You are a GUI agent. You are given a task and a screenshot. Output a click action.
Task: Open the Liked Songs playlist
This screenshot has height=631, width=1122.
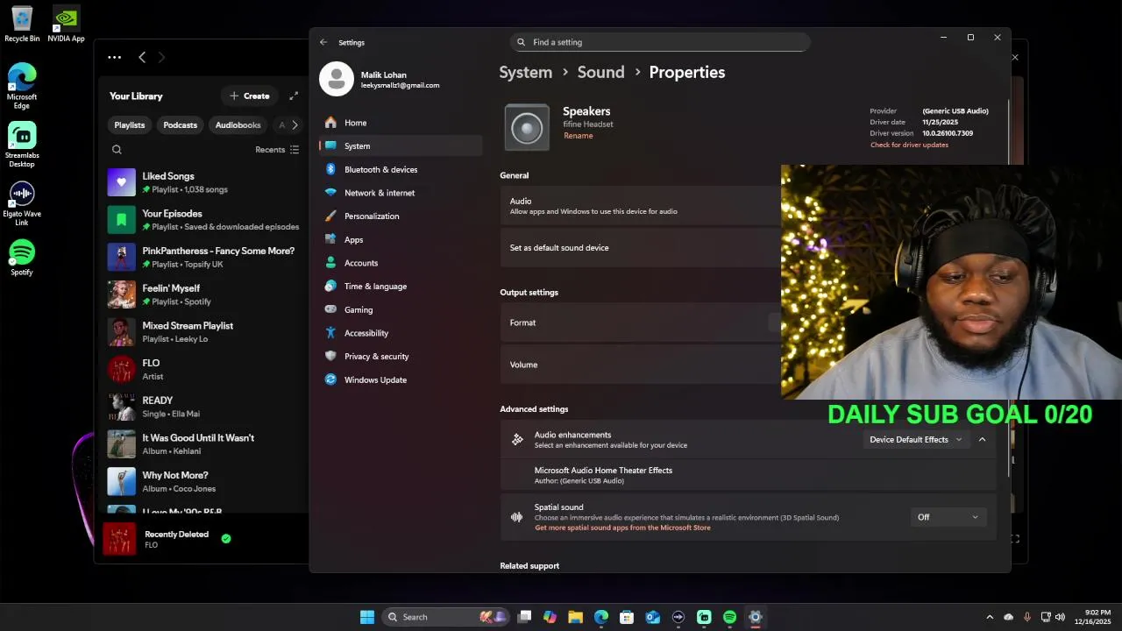(x=203, y=182)
